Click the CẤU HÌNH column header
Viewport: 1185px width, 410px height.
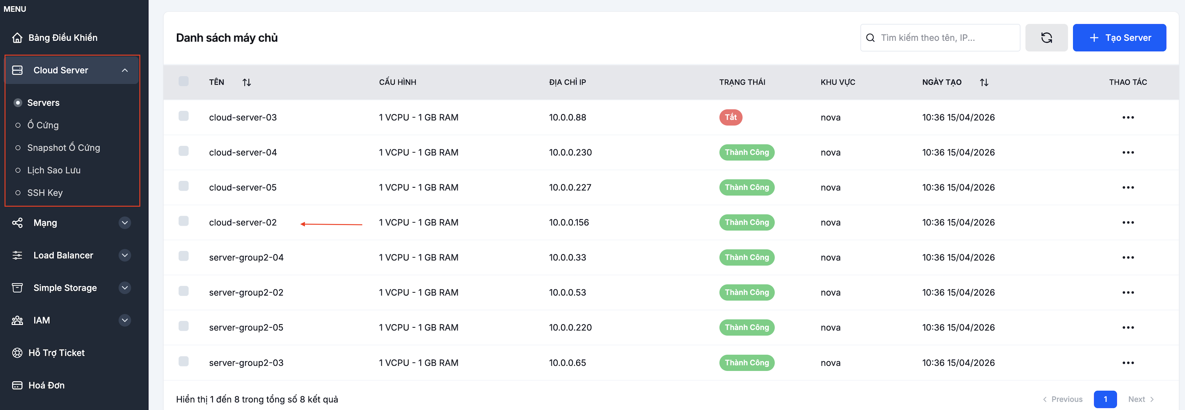pyautogui.click(x=398, y=82)
